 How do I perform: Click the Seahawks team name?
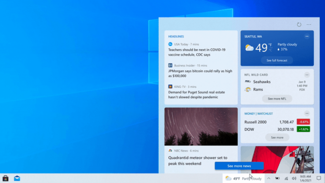262,82
